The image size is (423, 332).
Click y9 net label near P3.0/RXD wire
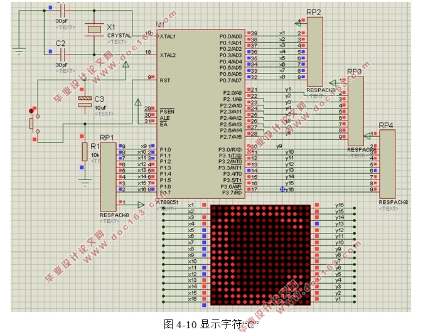coord(279,146)
